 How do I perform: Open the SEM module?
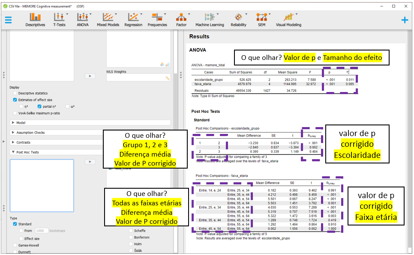pyautogui.click(x=261, y=20)
